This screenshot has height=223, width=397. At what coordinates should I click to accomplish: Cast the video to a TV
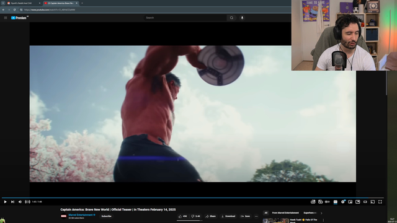pos(372,202)
